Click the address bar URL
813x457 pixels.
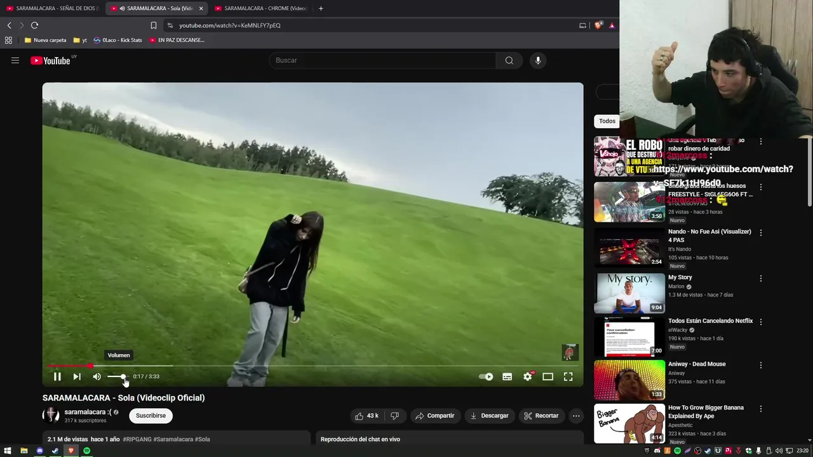230,25
